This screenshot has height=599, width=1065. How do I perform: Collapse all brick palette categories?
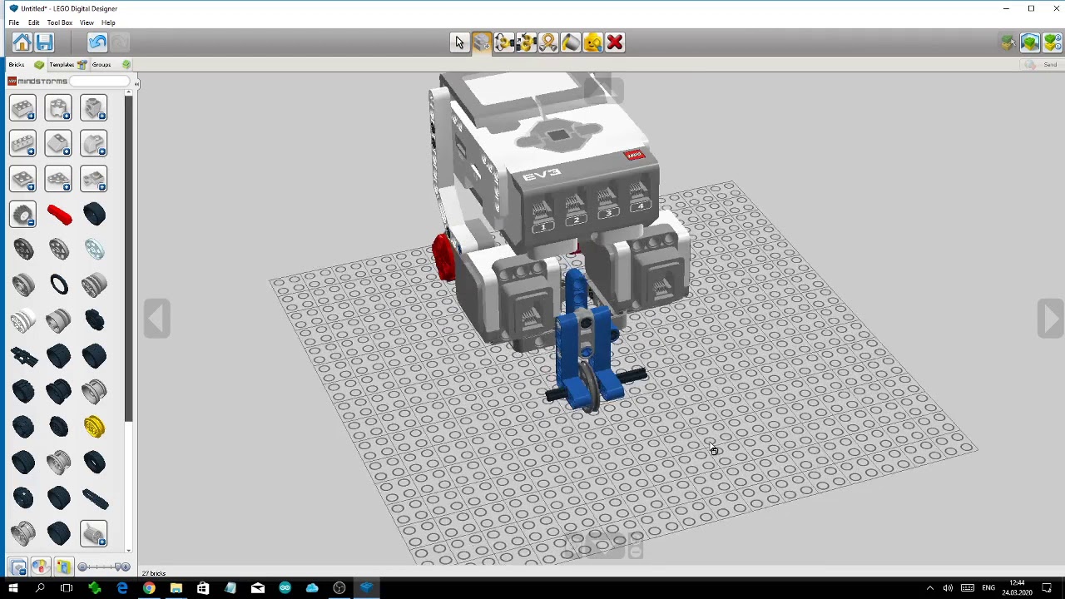[17, 567]
